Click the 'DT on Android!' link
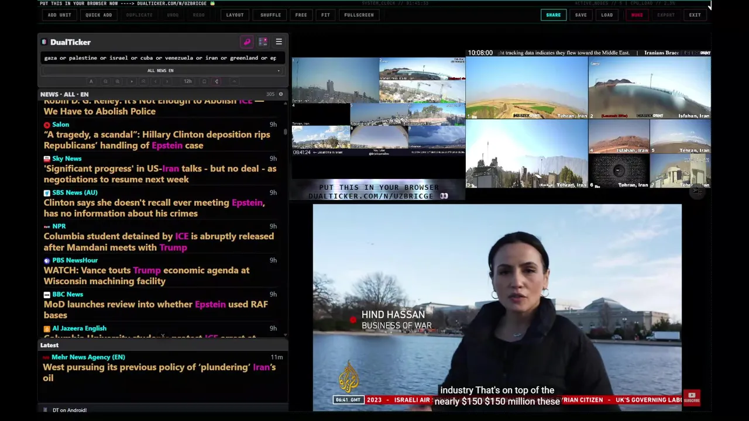 (70, 410)
